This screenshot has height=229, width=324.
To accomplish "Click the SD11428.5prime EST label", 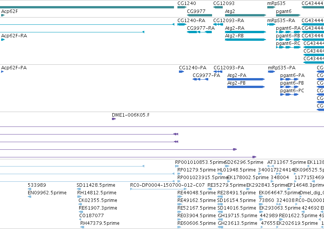I will coord(96,185).
